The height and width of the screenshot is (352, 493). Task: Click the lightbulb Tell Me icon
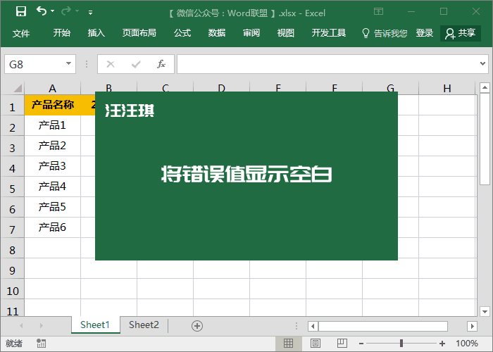pyautogui.click(x=366, y=33)
